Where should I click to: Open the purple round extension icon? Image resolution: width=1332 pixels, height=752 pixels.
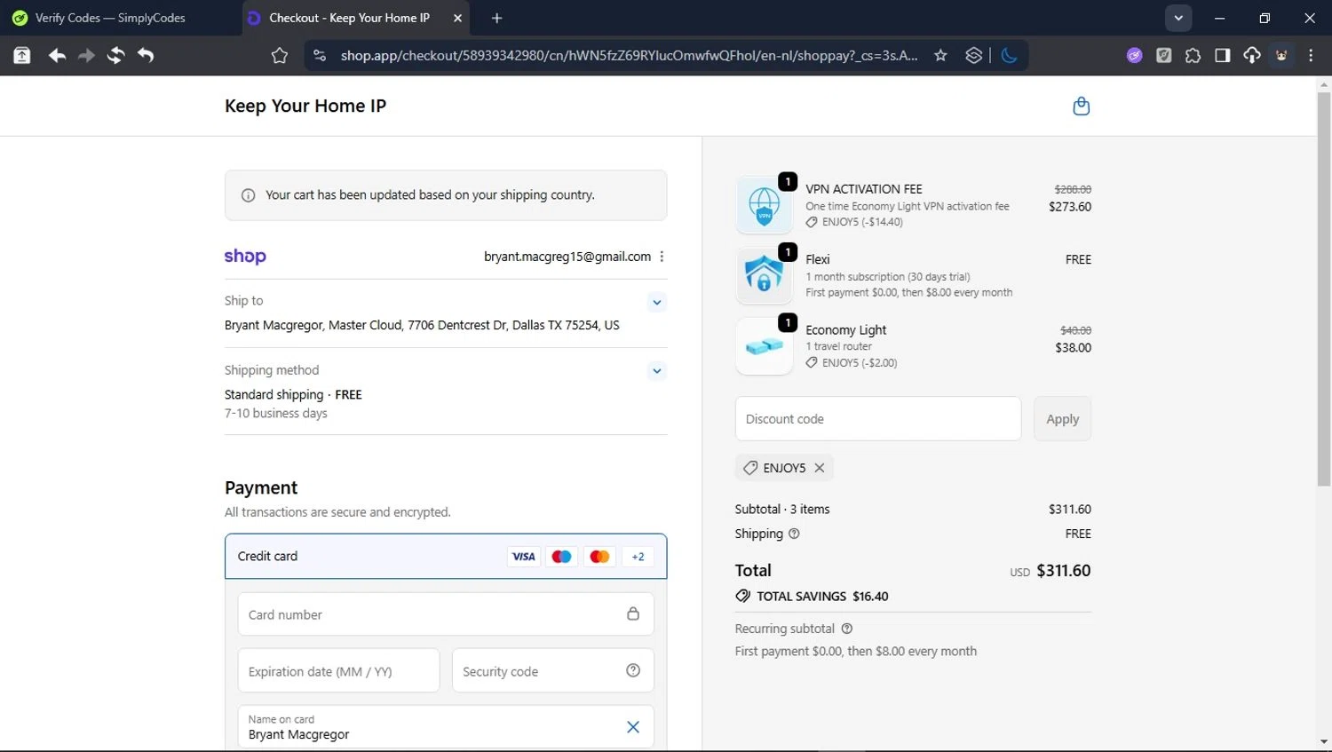tap(1134, 55)
